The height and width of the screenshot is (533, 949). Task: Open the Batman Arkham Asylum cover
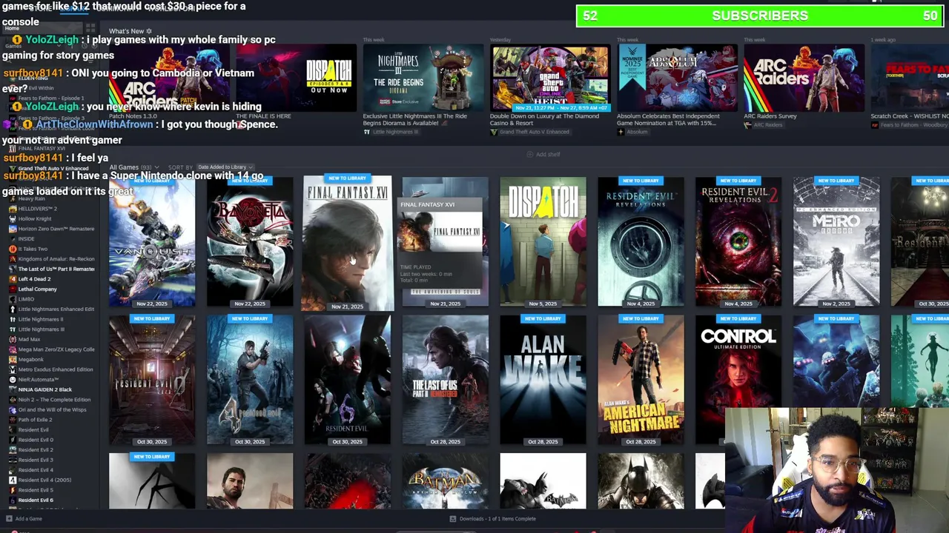click(x=445, y=481)
